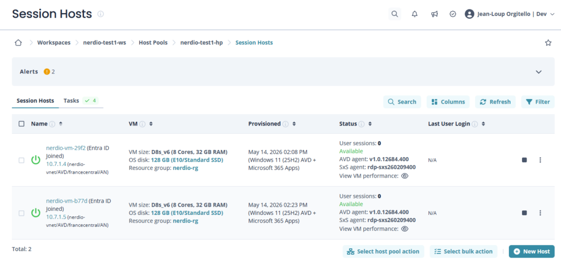Open the notifications bell icon
Viewport: 561px width, 263px height.
[x=415, y=14]
